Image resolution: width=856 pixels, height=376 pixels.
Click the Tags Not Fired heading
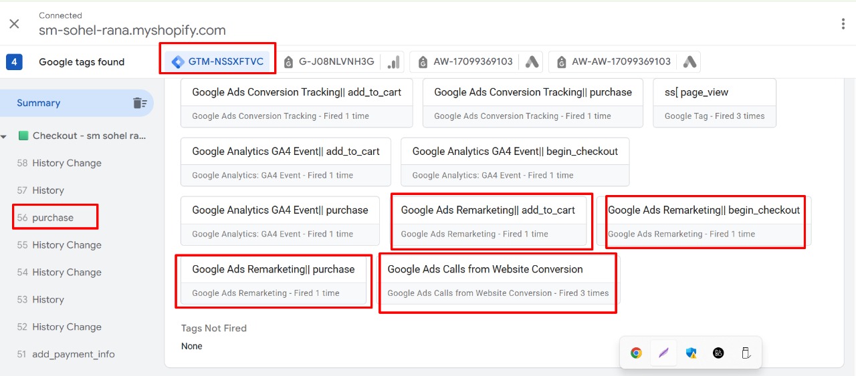click(x=214, y=328)
